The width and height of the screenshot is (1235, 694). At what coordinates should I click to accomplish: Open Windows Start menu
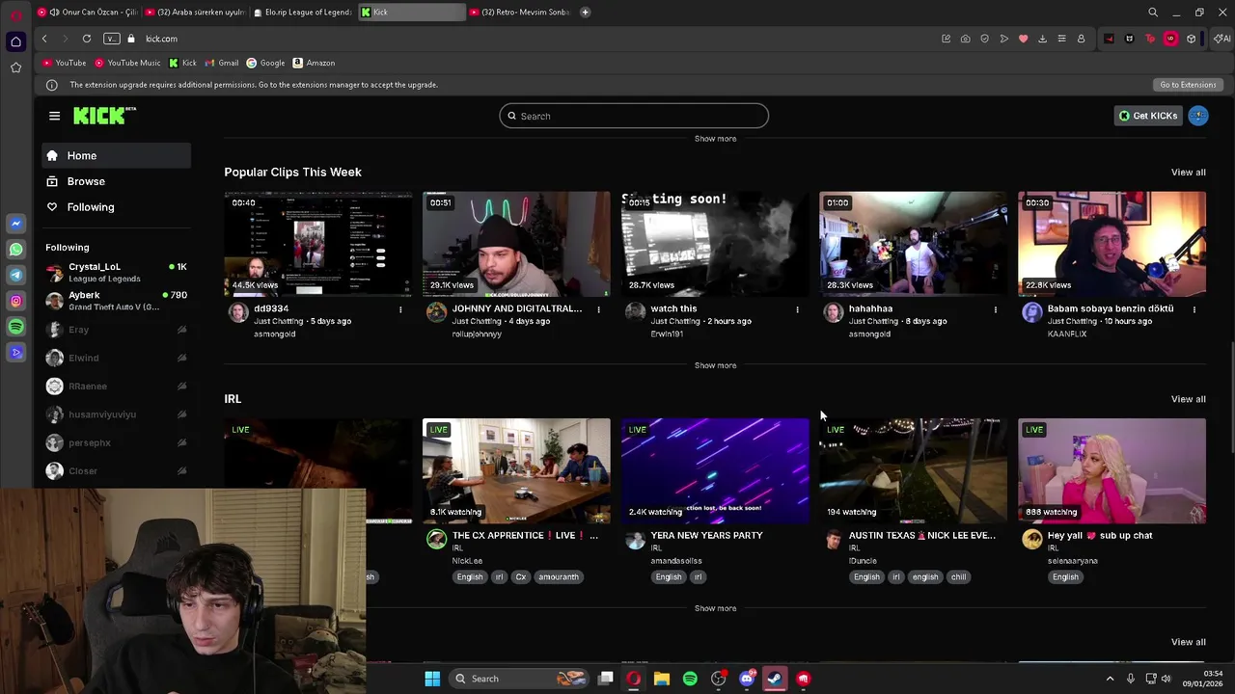(x=432, y=679)
